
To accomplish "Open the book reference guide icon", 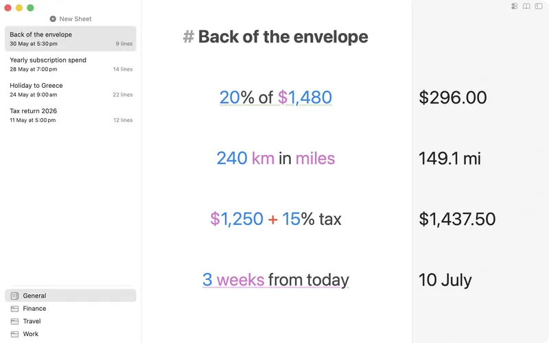I will [526, 6].
